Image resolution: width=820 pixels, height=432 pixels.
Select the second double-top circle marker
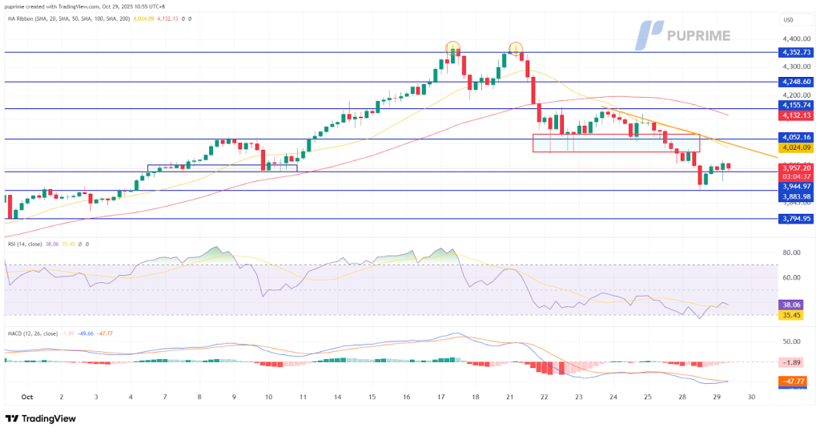(x=515, y=48)
